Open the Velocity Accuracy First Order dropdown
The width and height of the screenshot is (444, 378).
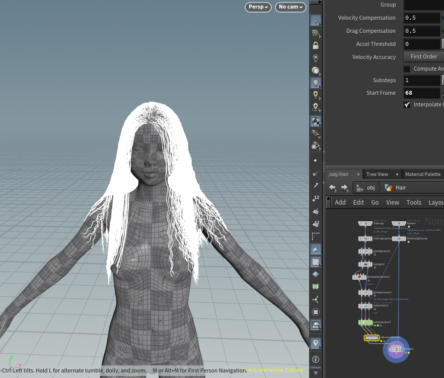[423, 57]
